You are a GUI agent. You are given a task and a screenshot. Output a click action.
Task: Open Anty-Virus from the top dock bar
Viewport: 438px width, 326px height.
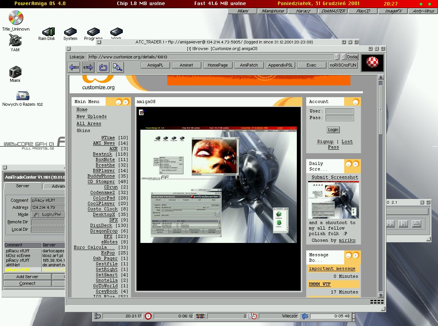click(x=423, y=11)
